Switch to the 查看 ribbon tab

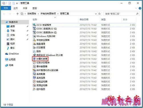coord(34,8)
